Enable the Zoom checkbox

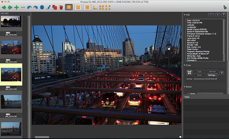click(189, 93)
